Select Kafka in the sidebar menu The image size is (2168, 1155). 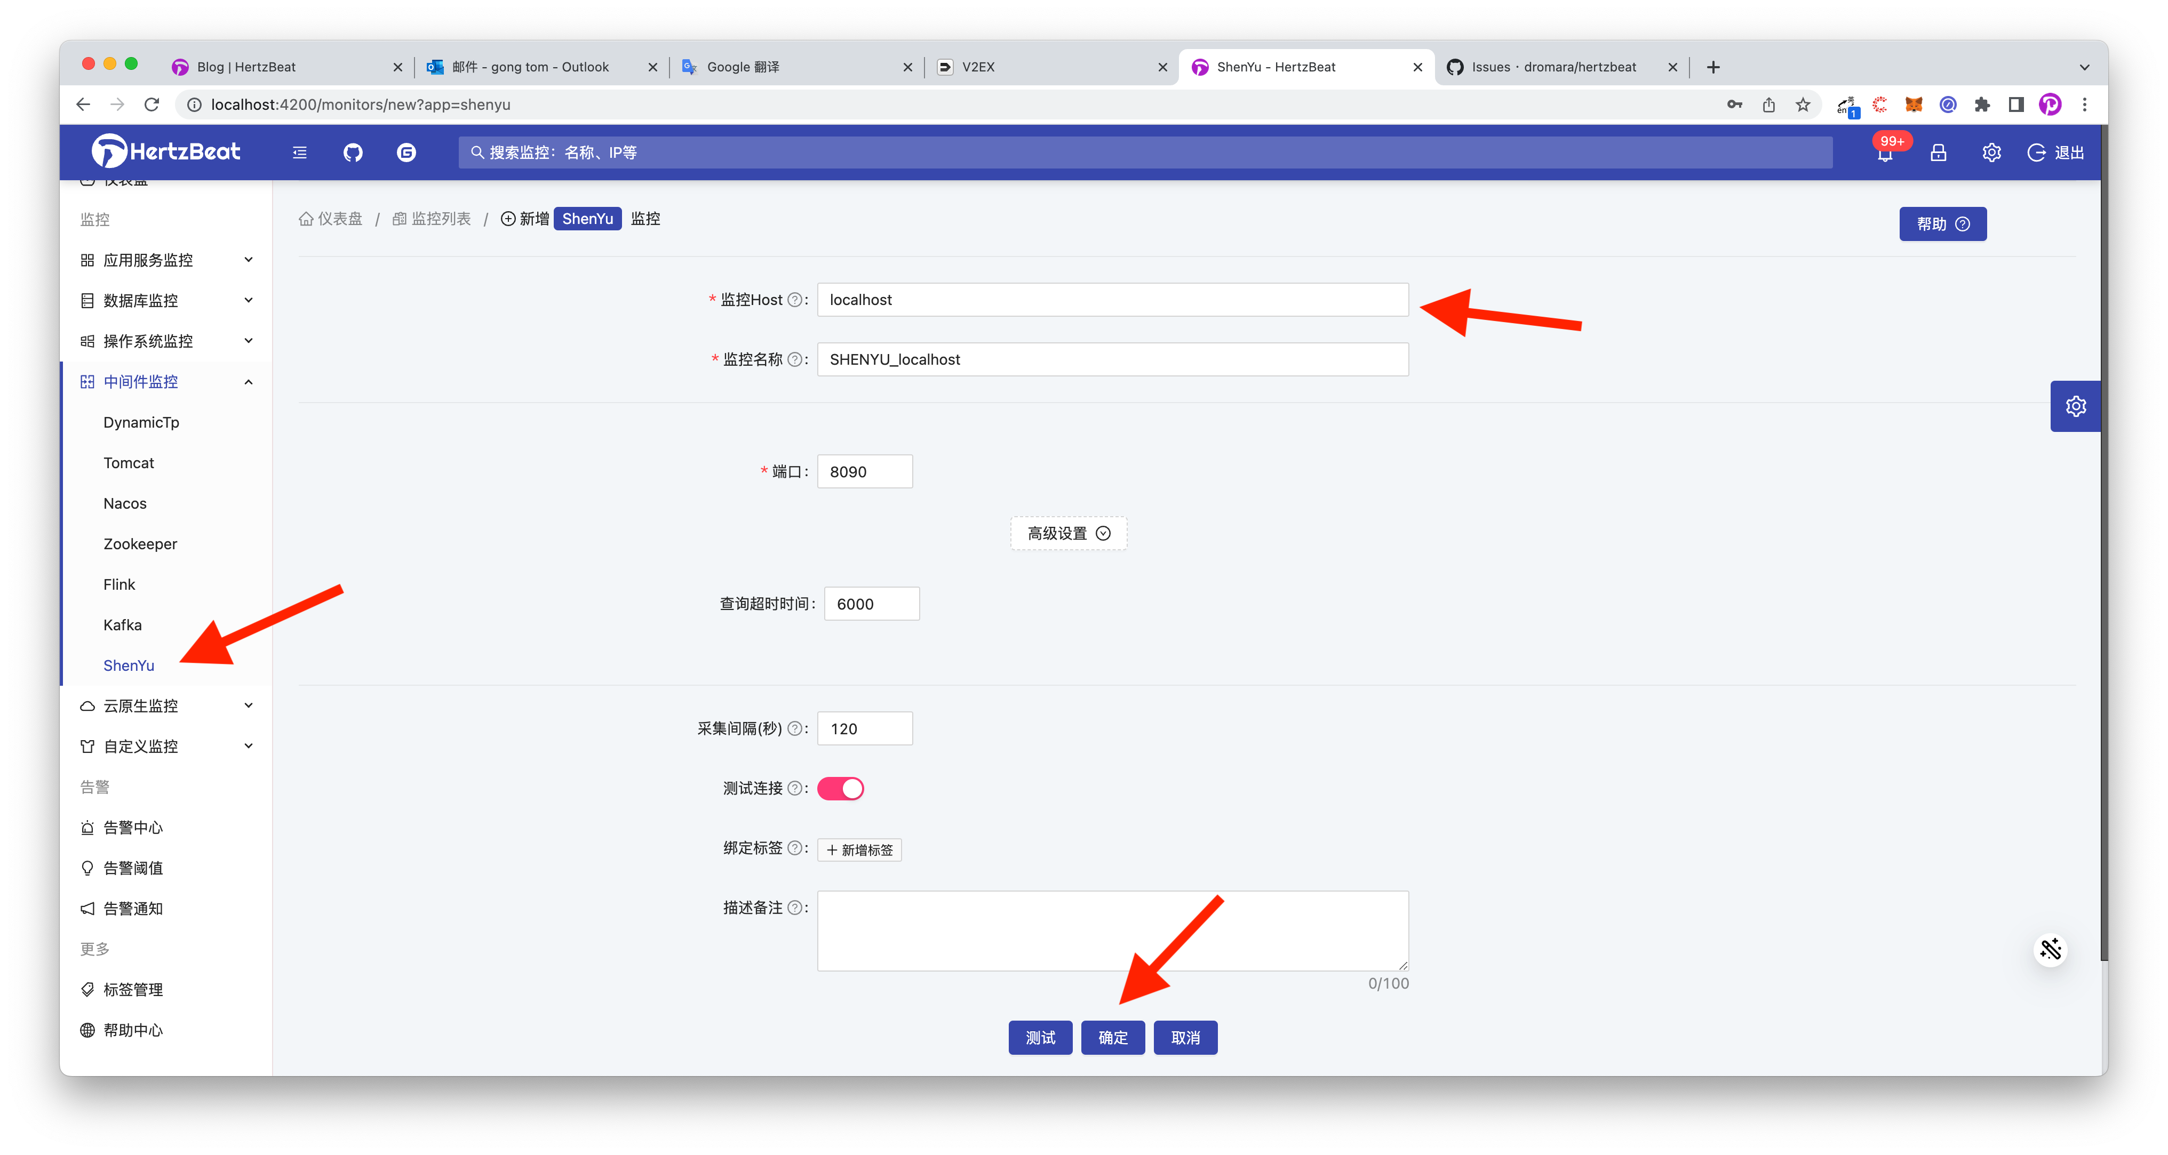click(123, 625)
